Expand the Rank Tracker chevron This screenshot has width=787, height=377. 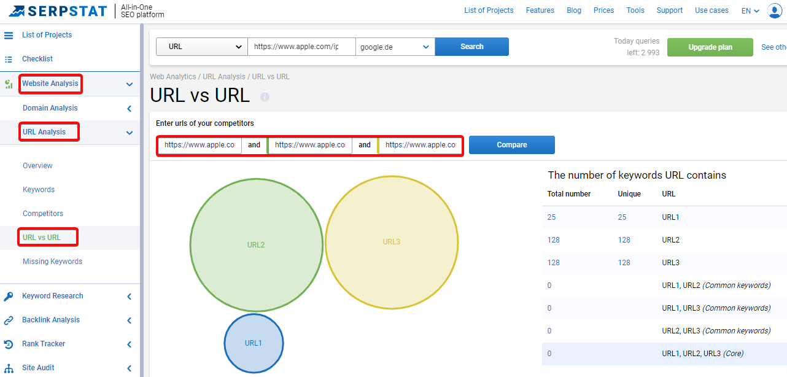pos(130,344)
